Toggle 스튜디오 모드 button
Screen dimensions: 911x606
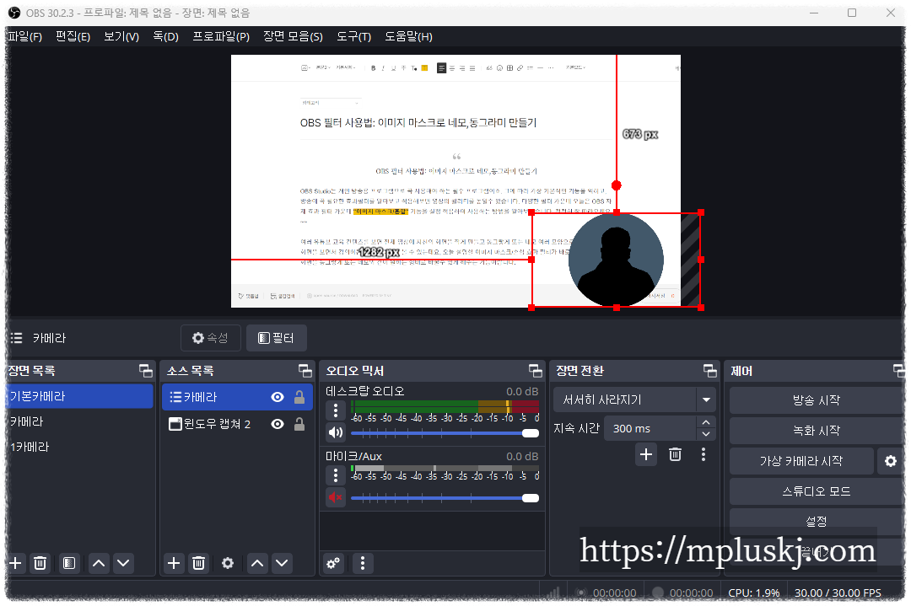(x=816, y=491)
